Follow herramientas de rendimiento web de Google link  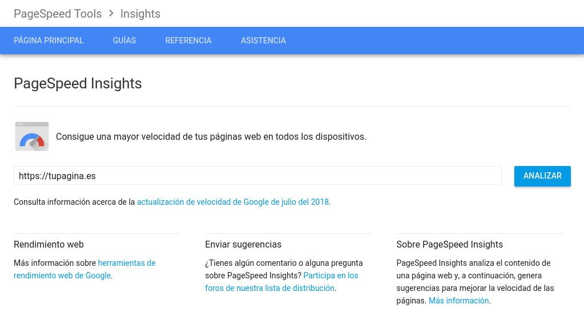(84, 269)
